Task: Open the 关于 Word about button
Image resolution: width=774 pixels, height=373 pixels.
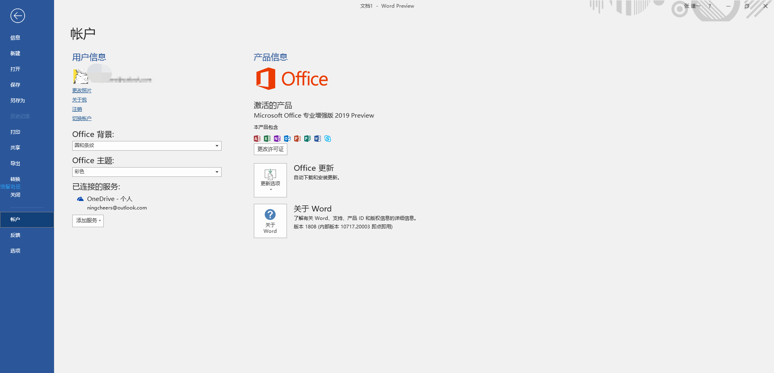Action: pyautogui.click(x=270, y=221)
